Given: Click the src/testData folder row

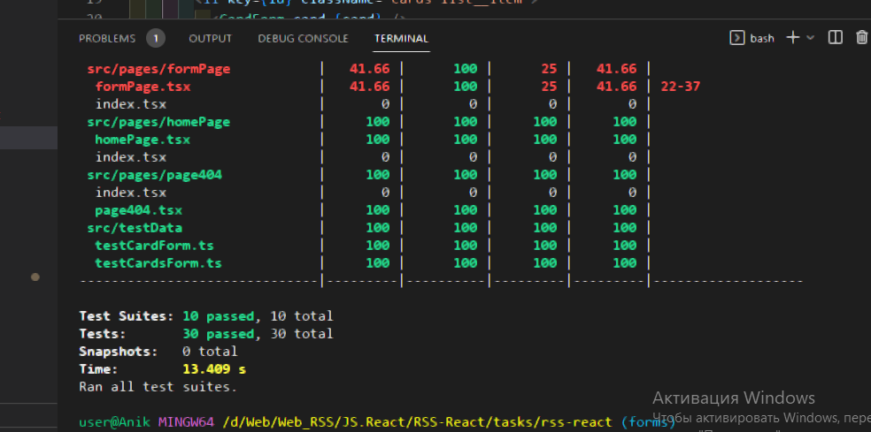Looking at the screenshot, I should 135,228.
